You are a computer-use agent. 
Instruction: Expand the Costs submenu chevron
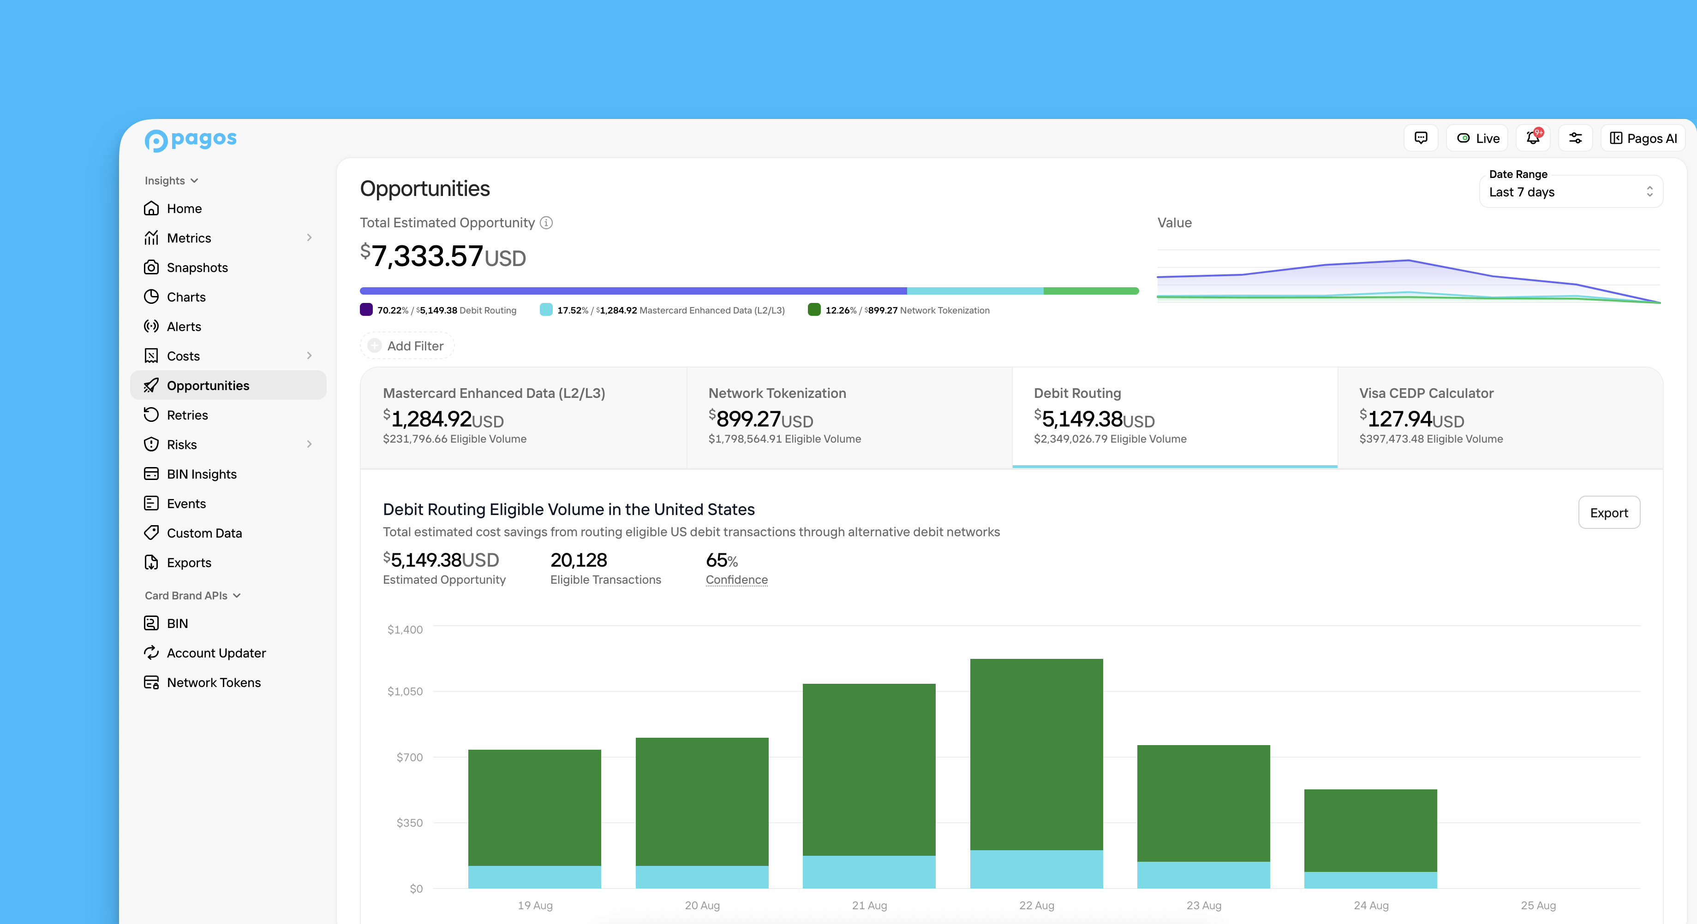[309, 356]
